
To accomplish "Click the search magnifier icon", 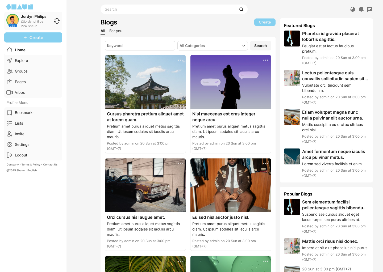I will click(x=241, y=9).
